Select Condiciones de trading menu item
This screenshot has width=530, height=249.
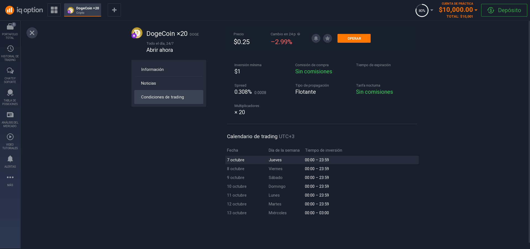[169, 97]
